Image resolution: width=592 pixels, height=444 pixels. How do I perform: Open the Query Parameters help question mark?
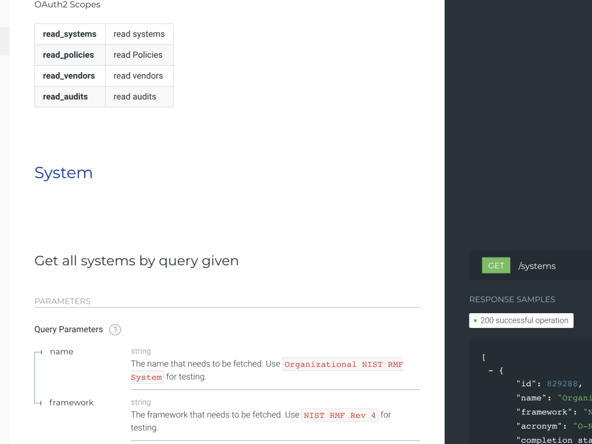point(115,330)
